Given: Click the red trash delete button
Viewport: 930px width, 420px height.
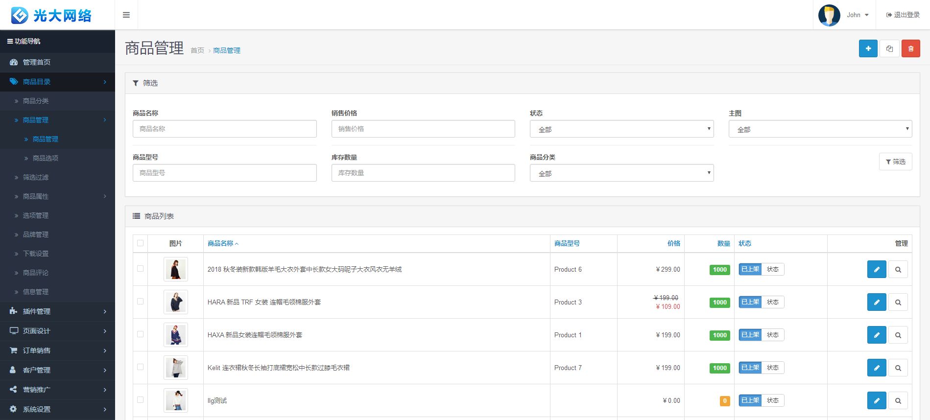Looking at the screenshot, I should point(910,48).
